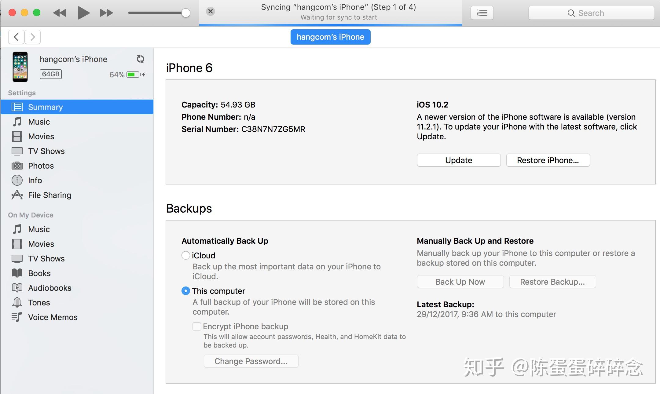
Task: Cancel the sync with the X icon
Action: click(x=210, y=12)
